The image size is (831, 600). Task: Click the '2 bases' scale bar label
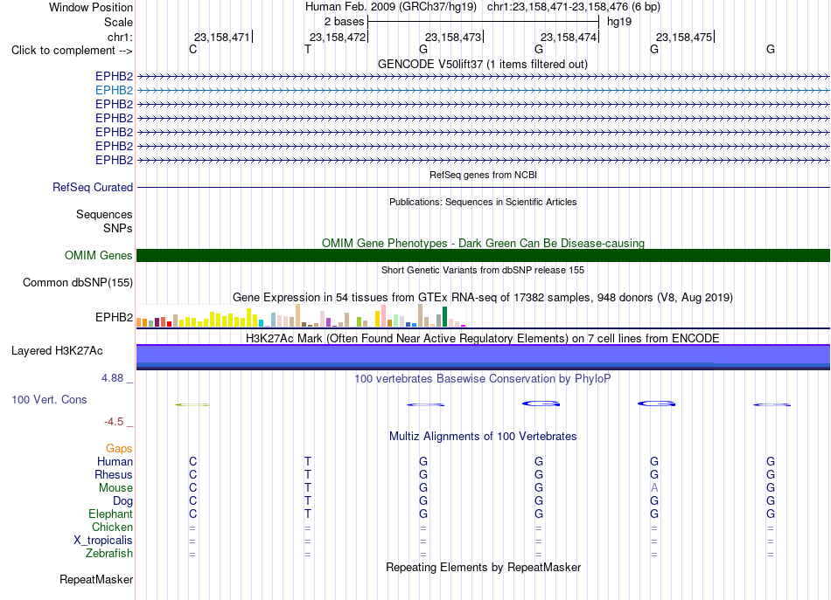(x=345, y=22)
